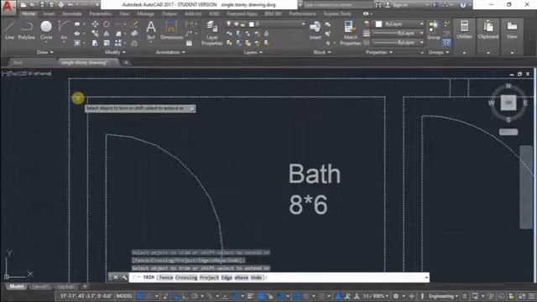Screen dimensions: 537x302
Task: Click the white layer color swatch
Action: 252,24
